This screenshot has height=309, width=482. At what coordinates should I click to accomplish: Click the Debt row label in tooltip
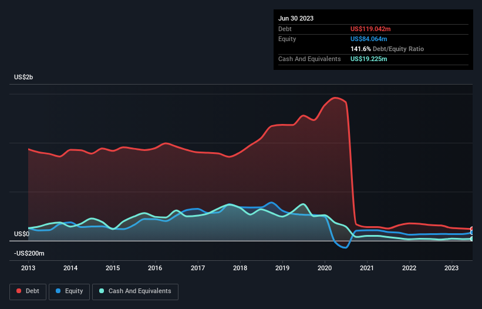coord(285,29)
